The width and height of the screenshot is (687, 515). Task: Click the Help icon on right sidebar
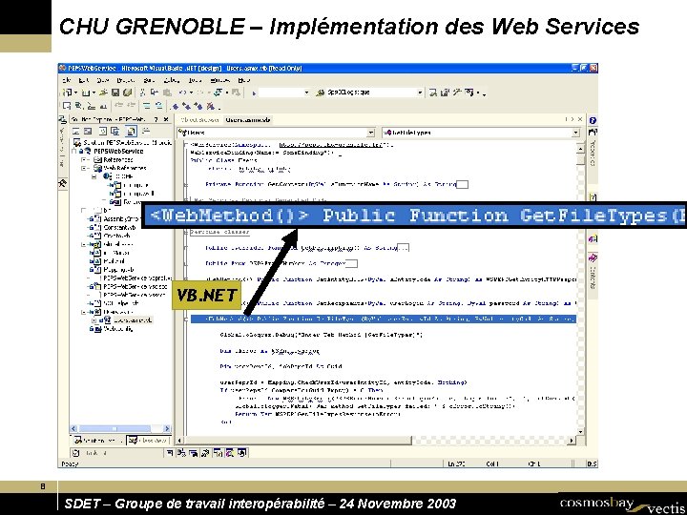click(593, 120)
